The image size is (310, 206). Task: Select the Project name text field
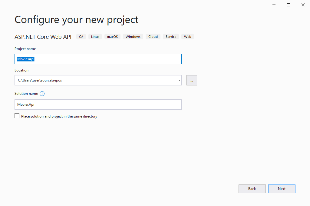click(98, 59)
